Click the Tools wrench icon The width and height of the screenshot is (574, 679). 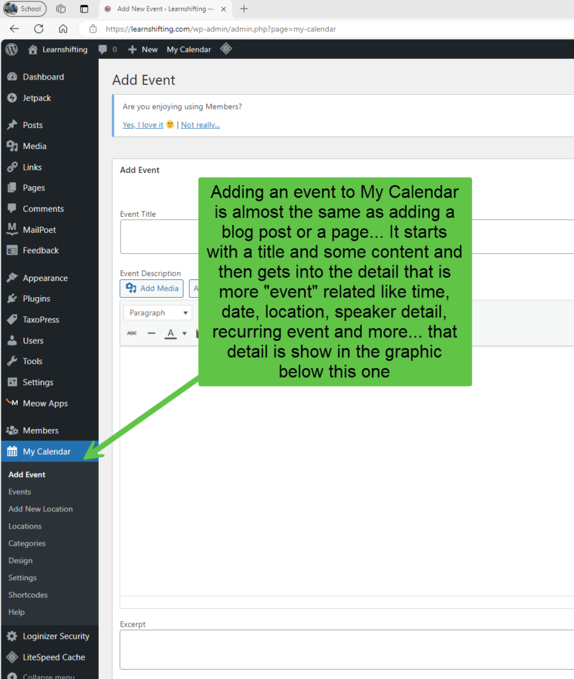pyautogui.click(x=12, y=361)
